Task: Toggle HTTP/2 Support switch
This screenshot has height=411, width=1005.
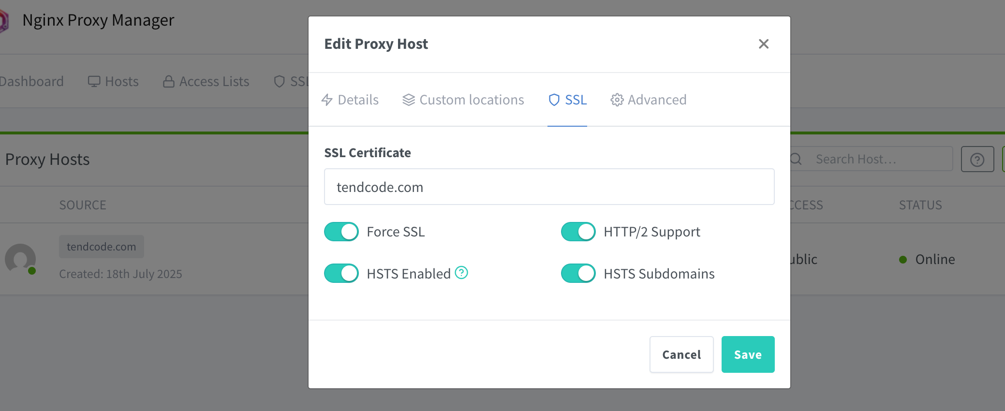Action: coord(578,232)
